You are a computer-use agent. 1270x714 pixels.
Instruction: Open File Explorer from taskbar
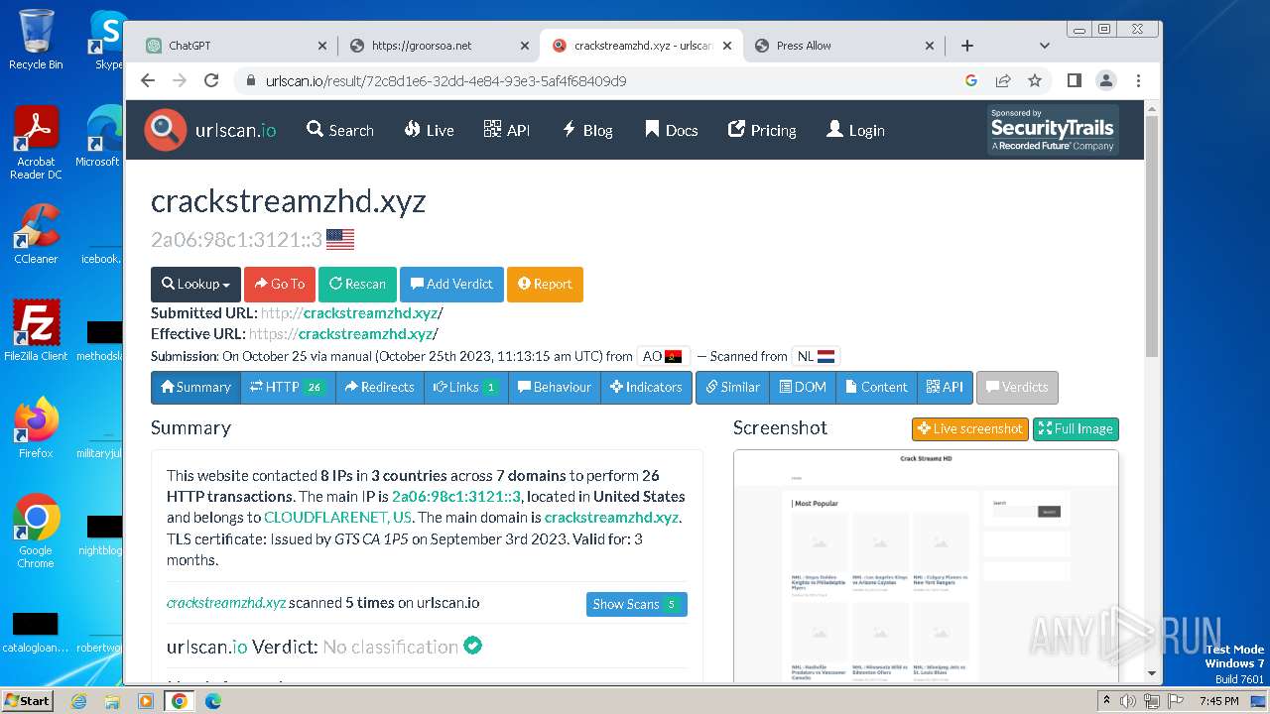point(112,701)
